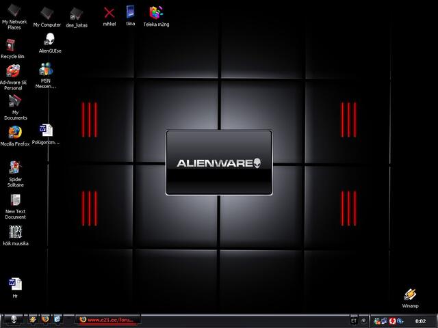Select the My Documents desktop icon
Screen dimensions: 438x328
click(15, 107)
